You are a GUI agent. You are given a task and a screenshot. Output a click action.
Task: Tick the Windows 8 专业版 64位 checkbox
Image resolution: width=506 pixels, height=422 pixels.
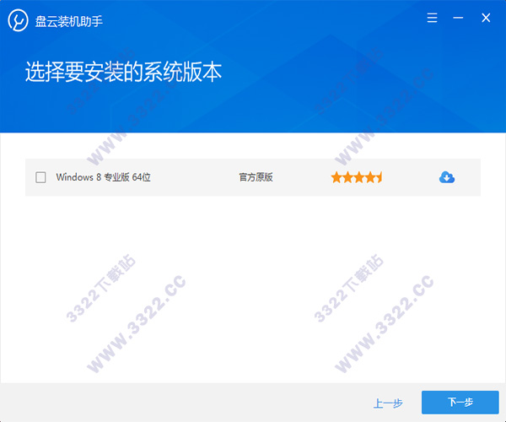[x=40, y=177]
